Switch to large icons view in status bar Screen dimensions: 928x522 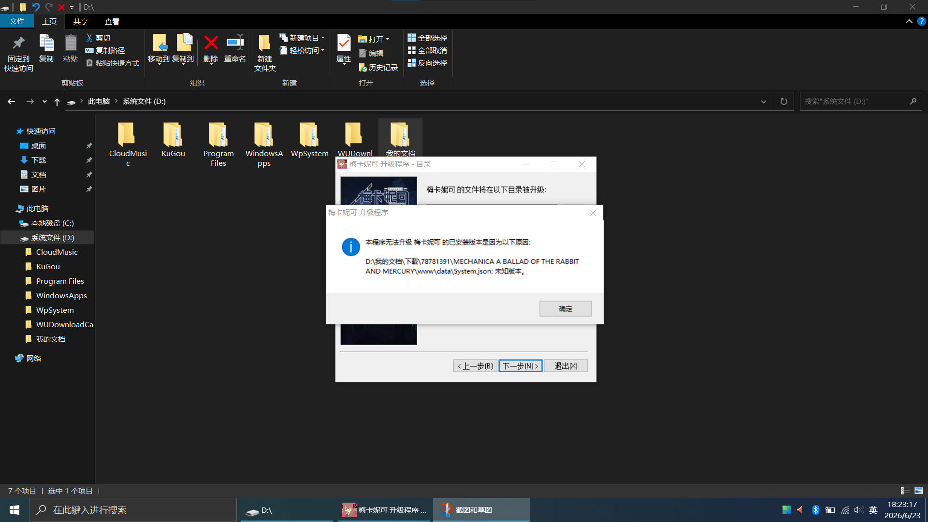(919, 491)
